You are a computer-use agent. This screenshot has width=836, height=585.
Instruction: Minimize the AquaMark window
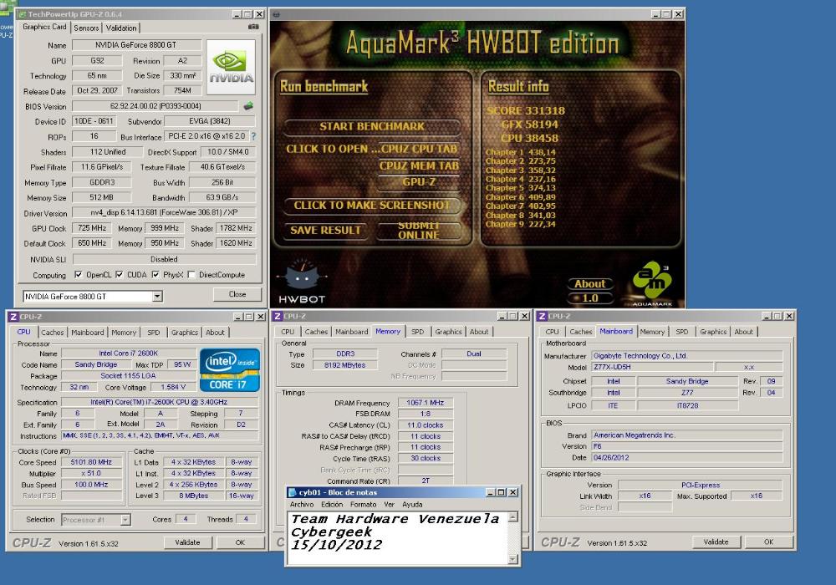pos(655,14)
